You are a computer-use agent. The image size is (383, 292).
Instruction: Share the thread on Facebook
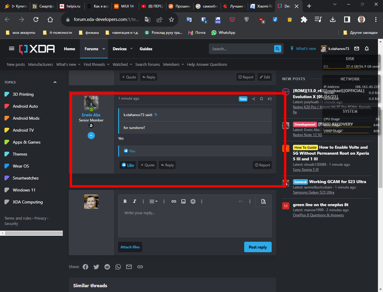pyautogui.click(x=85, y=267)
